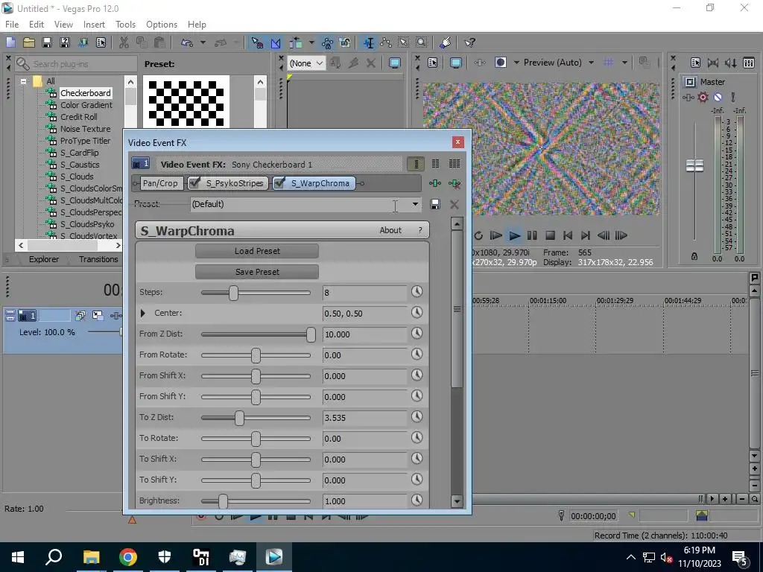This screenshot has width=763, height=572.
Task: Click the About link in S_WarpChroma header
Action: click(x=390, y=231)
